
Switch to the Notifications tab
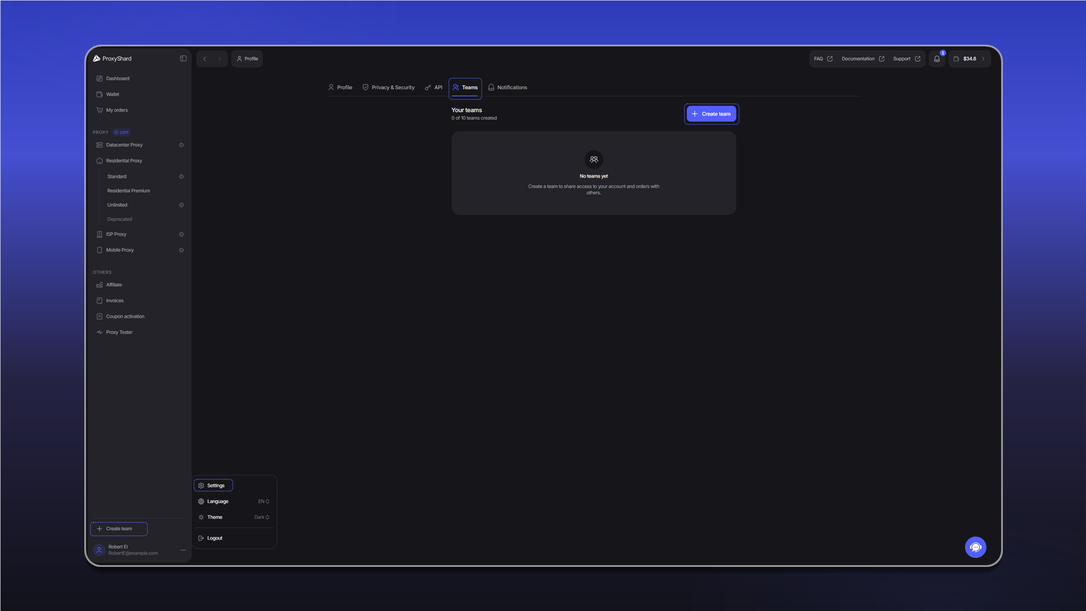point(507,88)
